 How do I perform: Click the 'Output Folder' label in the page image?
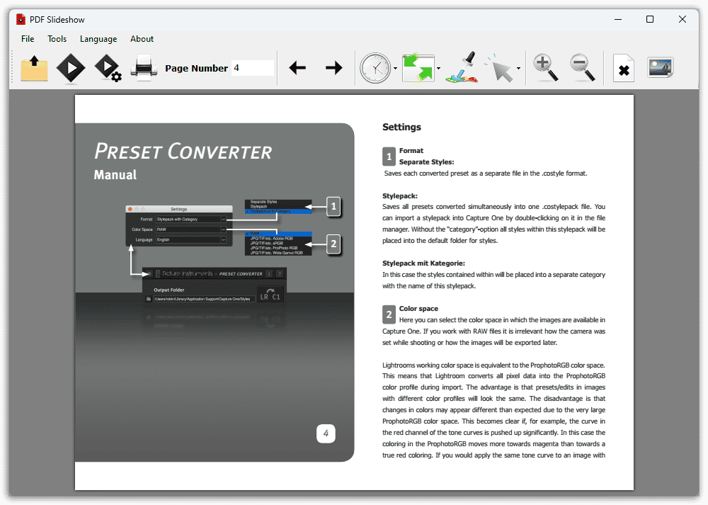[169, 290]
